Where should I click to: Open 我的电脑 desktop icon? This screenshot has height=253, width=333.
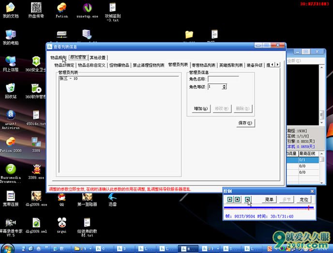pyautogui.click(x=11, y=37)
